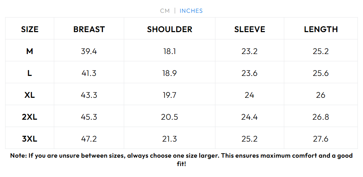Select the L size row label
363x177 pixels.
(x=30, y=73)
